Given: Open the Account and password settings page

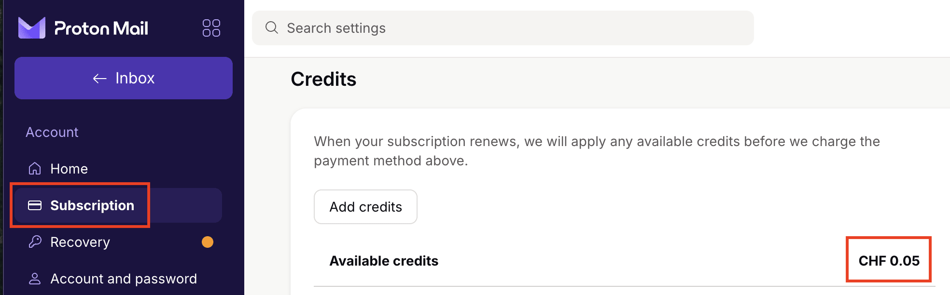Looking at the screenshot, I should [124, 278].
